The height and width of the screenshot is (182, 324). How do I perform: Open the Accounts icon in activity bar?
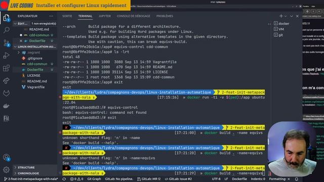(6, 157)
